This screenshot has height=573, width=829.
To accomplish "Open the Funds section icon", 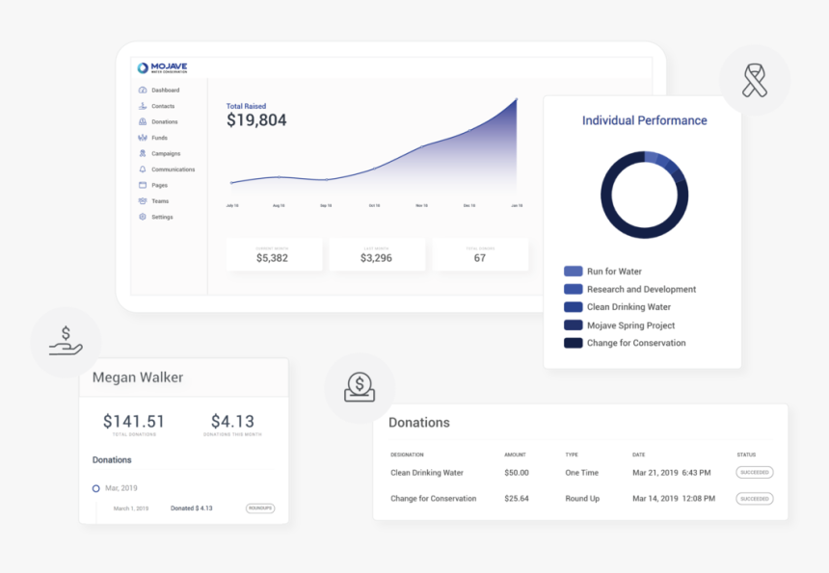I will [143, 137].
